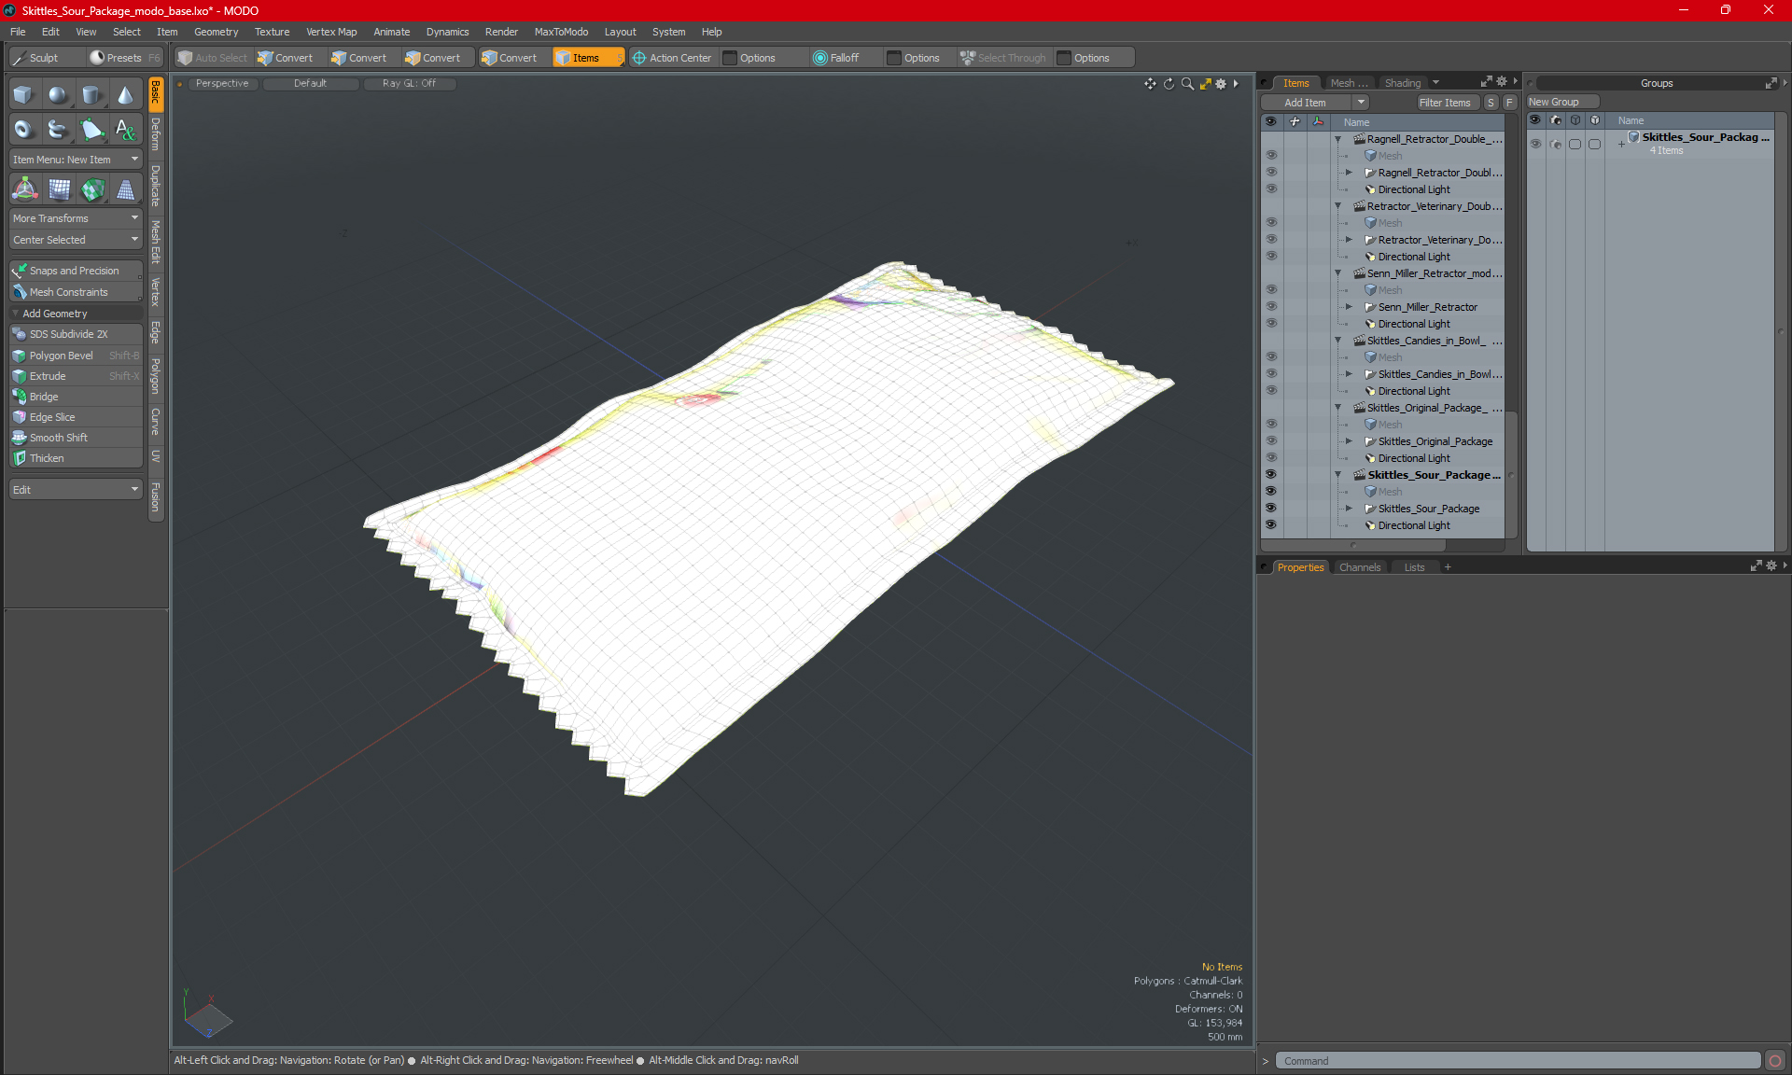
Task: Open Item Menu: New Item dropdown
Action: pos(76,160)
